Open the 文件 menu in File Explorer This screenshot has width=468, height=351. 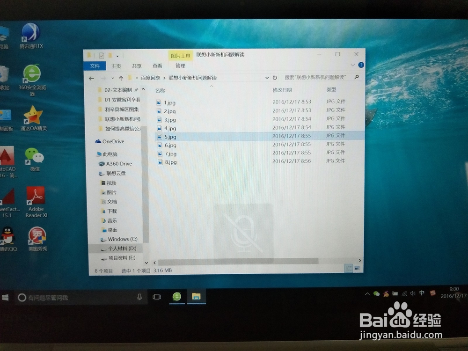[95, 66]
